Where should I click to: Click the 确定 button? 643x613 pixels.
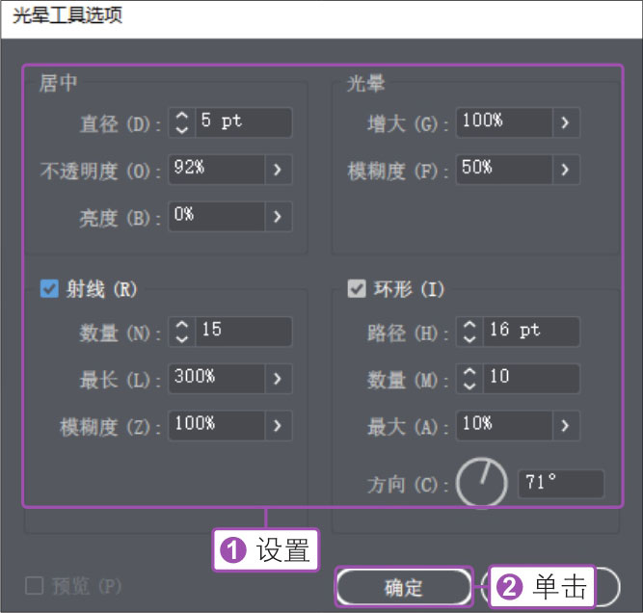(x=402, y=587)
